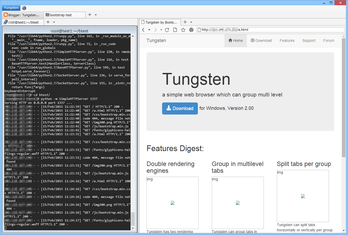Add new tab in browser pane

click(x=185, y=22)
